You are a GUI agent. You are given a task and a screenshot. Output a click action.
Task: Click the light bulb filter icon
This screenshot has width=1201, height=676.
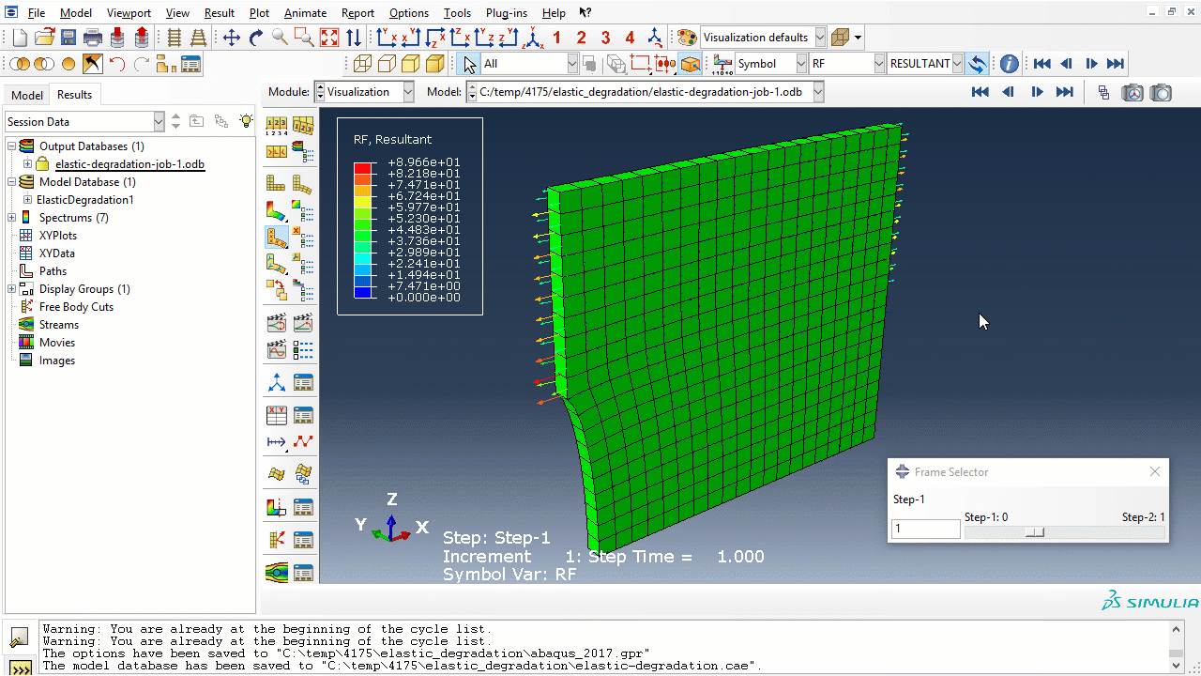[246, 121]
